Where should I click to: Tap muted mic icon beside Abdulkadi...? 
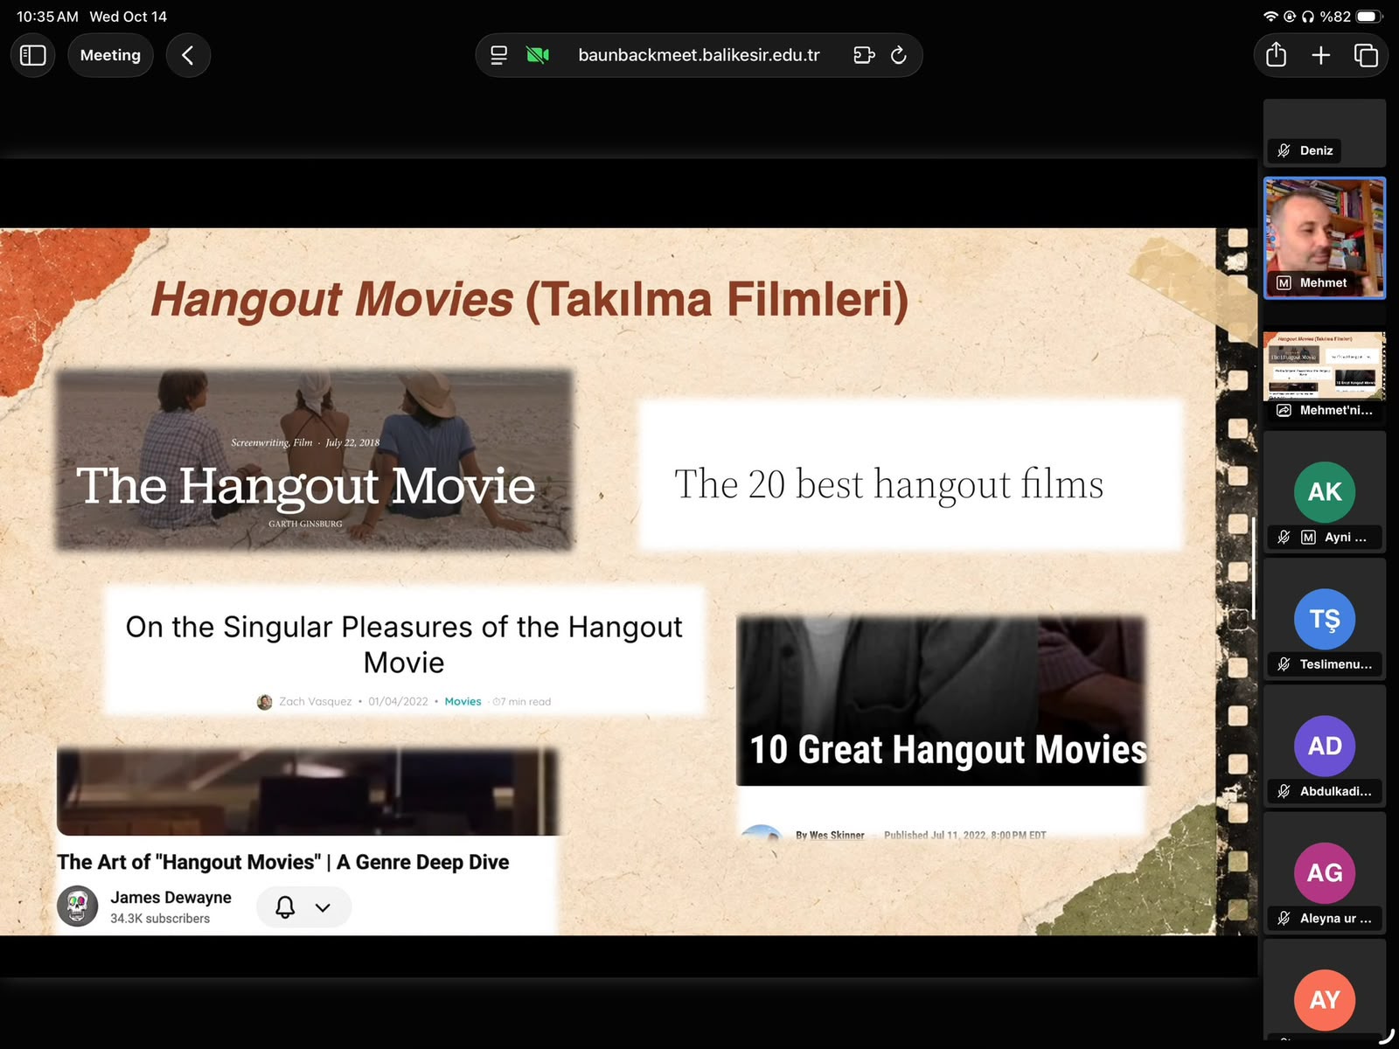(1284, 791)
